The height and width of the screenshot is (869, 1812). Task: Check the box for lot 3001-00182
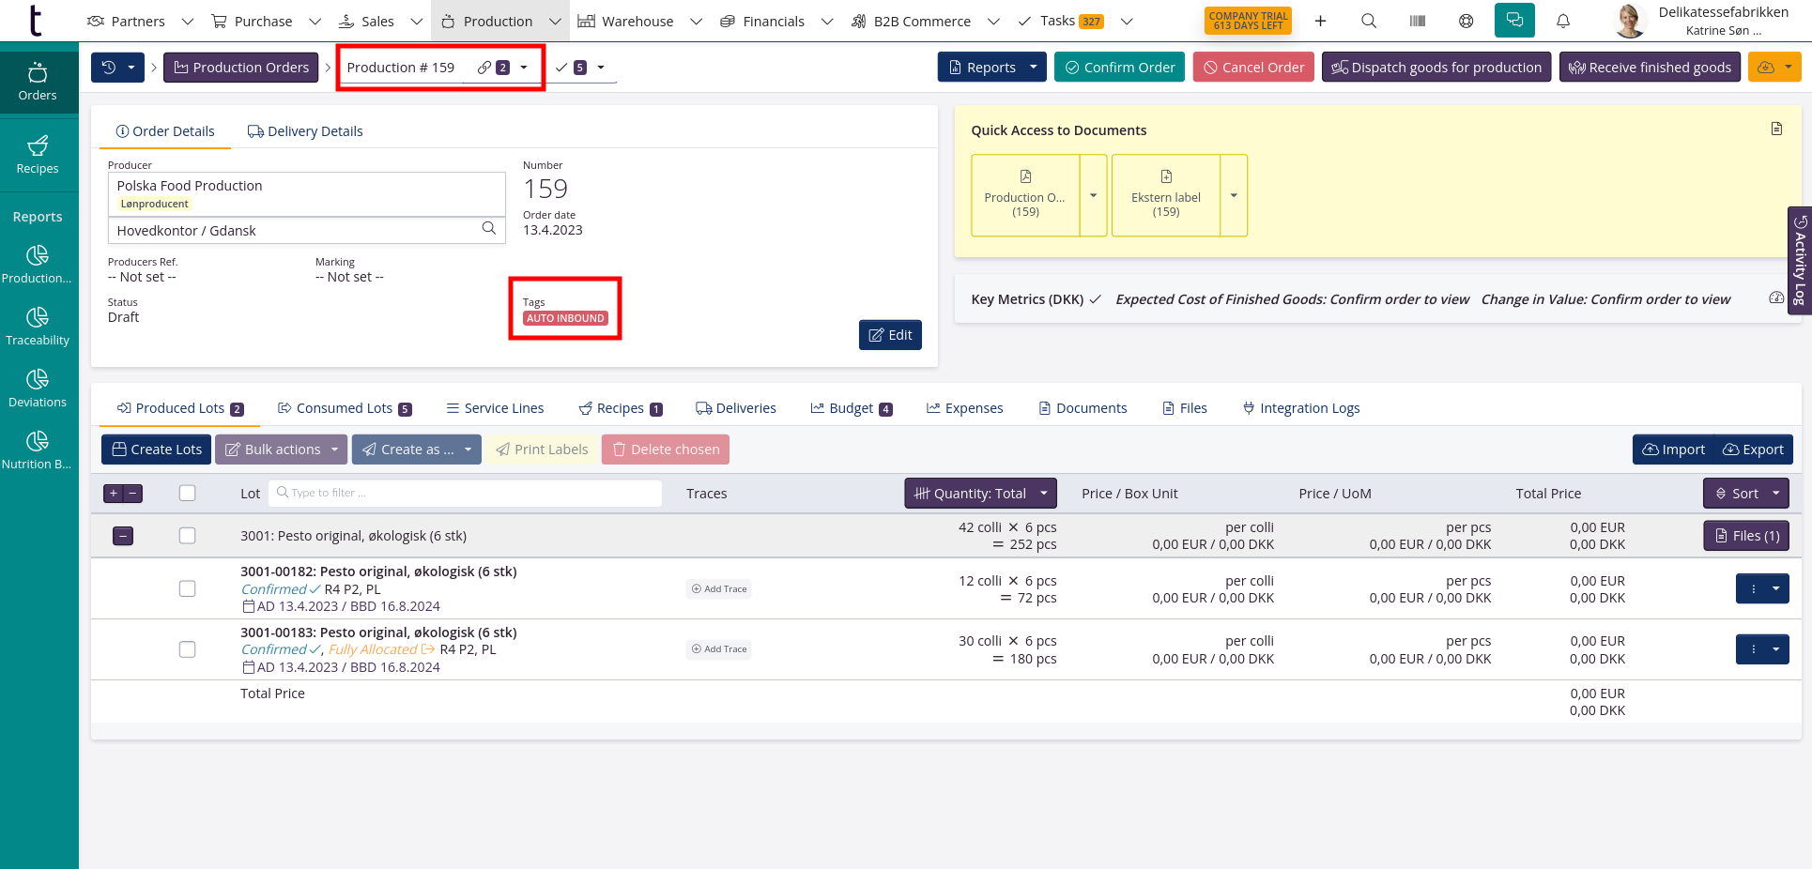pyautogui.click(x=188, y=588)
